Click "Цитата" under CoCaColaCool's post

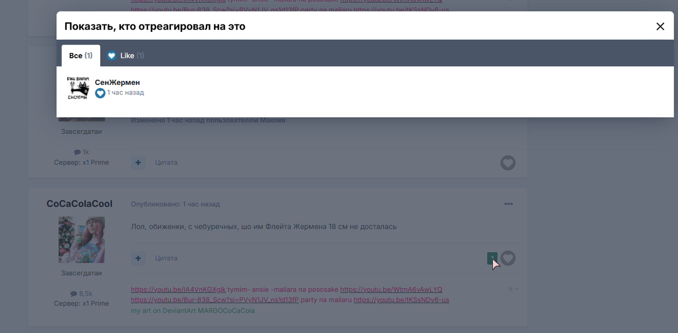point(166,258)
